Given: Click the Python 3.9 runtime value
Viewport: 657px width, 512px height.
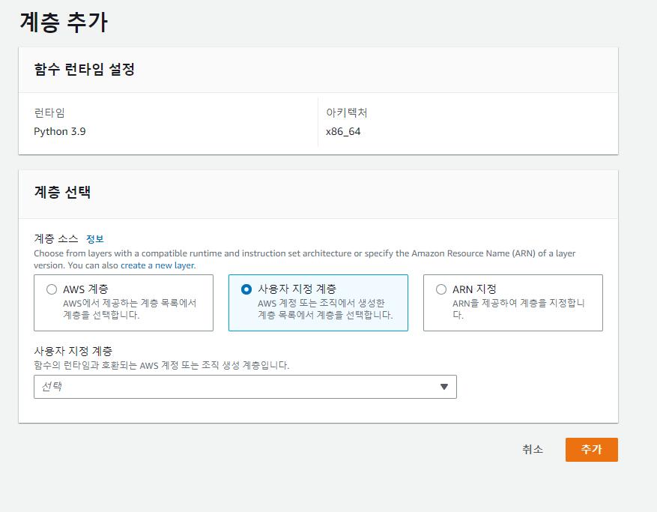Looking at the screenshot, I should pyautogui.click(x=60, y=131).
